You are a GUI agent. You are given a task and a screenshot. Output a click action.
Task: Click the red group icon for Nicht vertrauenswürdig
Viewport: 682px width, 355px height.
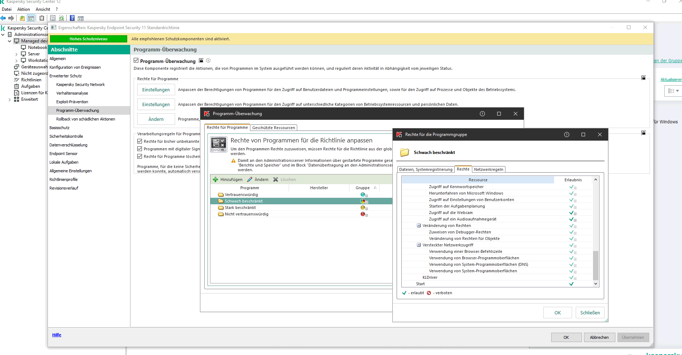[x=363, y=214]
